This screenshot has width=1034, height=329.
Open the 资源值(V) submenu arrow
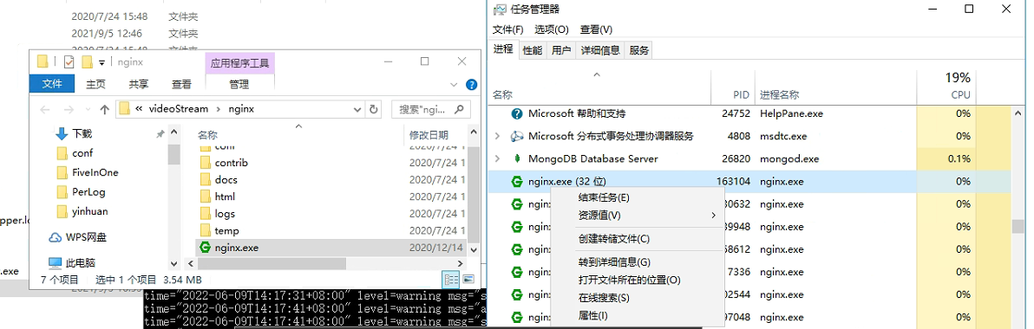click(x=713, y=216)
